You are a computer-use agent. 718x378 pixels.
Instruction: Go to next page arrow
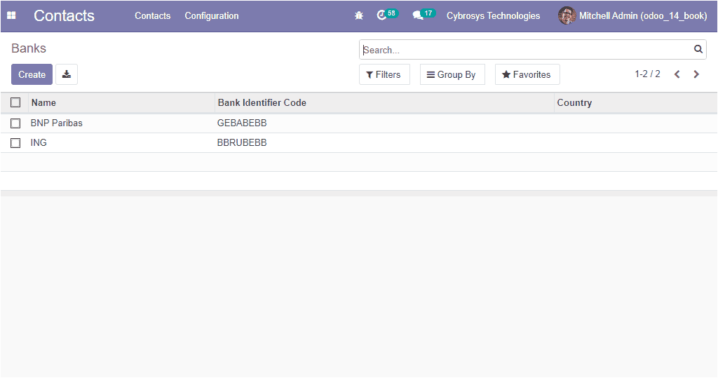pyautogui.click(x=696, y=74)
